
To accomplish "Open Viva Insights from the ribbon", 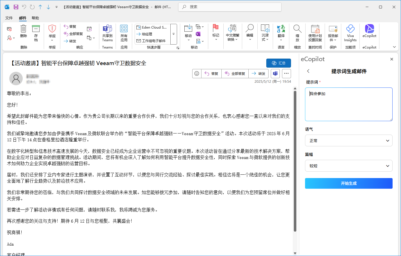I will 350,33.
